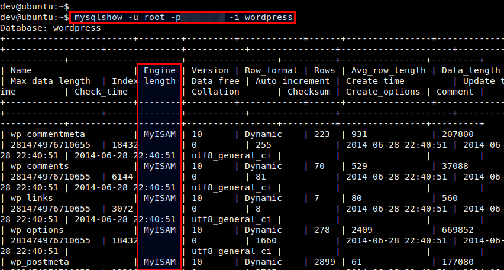Click the Comment column header
Viewport: 504px width, 270px height.
pyautogui.click(x=454, y=92)
